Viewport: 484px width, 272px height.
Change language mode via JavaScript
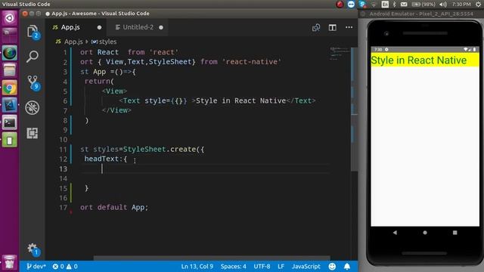306,267
